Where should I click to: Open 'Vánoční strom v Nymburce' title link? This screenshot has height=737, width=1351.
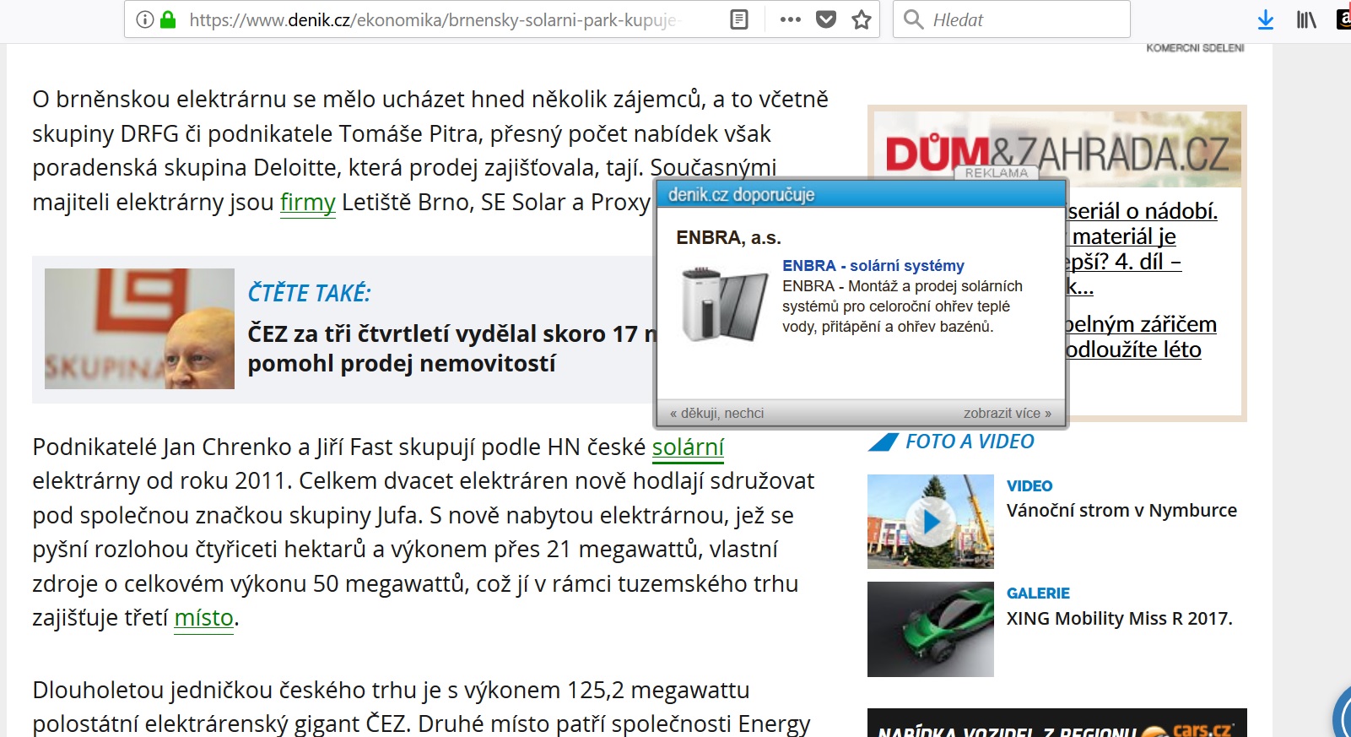click(x=1121, y=511)
